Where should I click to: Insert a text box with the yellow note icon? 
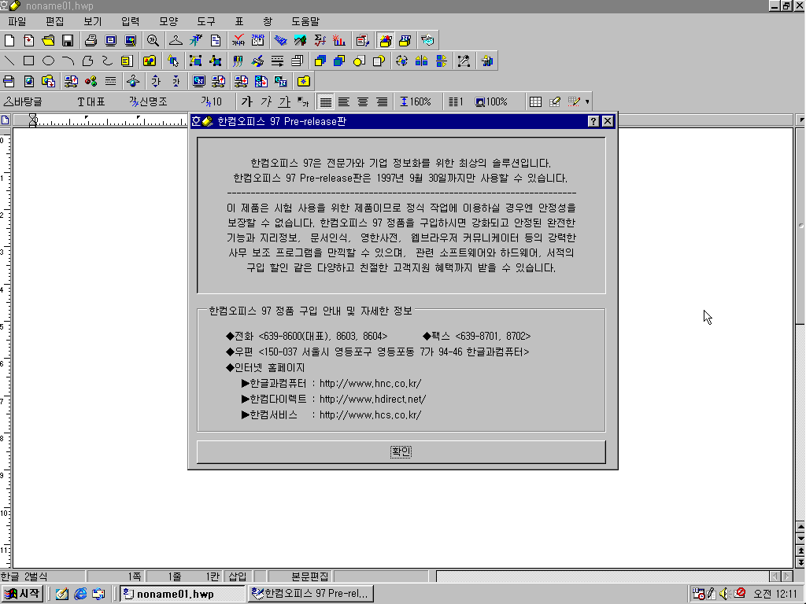(127, 61)
